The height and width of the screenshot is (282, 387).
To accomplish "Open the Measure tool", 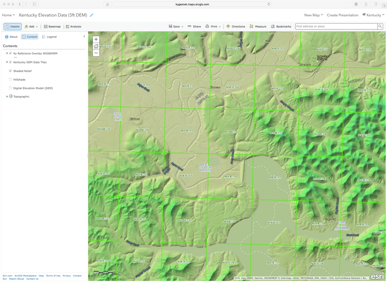I will point(258,26).
